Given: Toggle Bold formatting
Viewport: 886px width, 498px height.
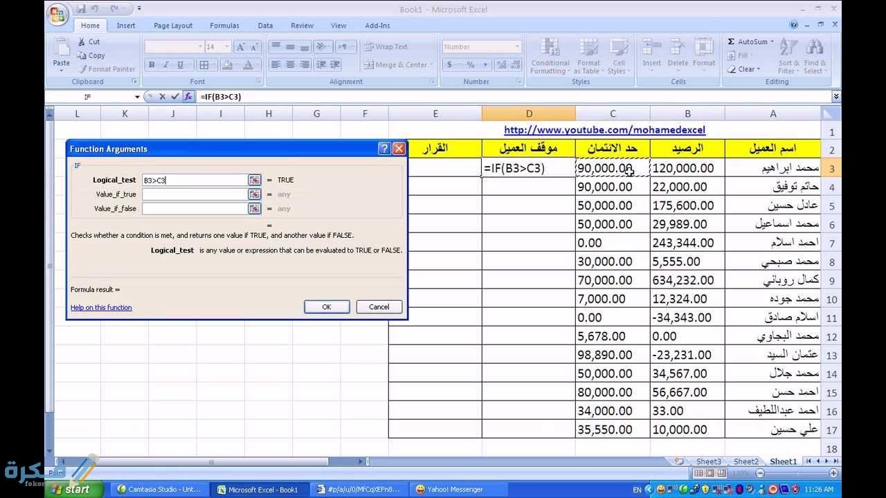Looking at the screenshot, I should pyautogui.click(x=151, y=64).
